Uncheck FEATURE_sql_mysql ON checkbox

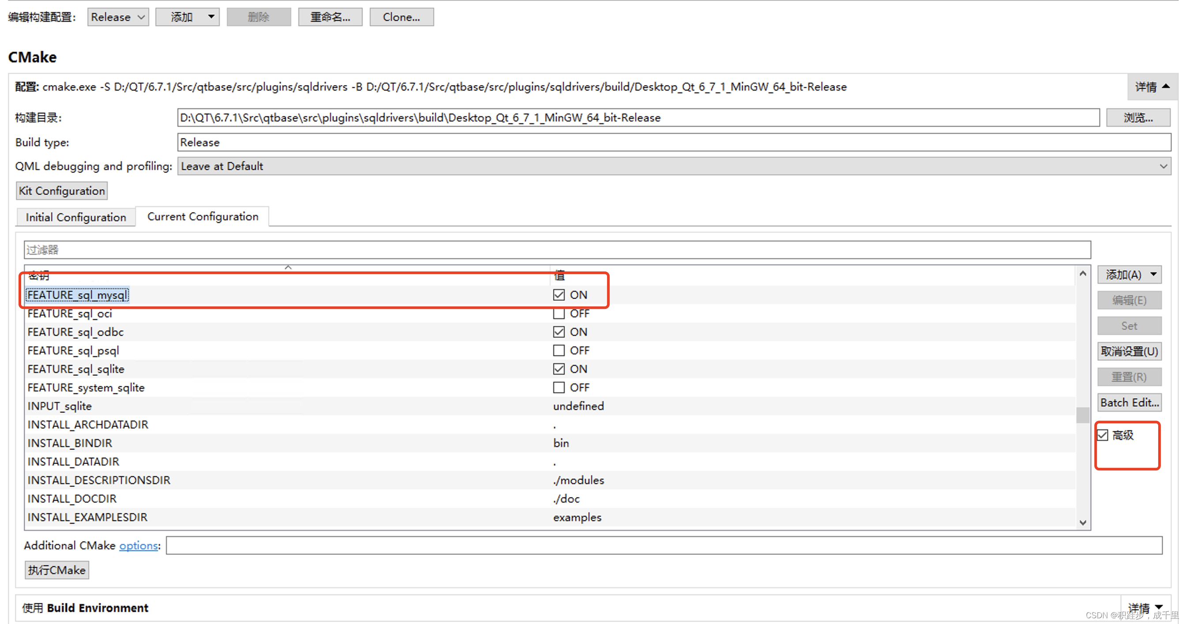559,295
